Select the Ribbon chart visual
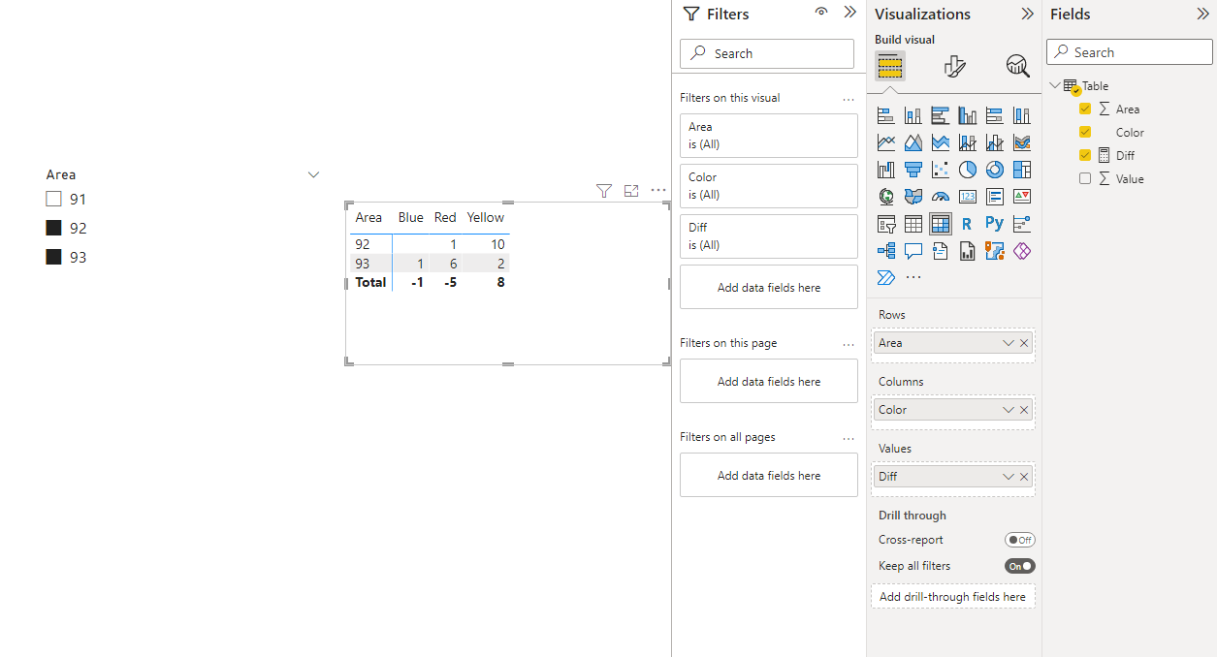The image size is (1217, 657). tap(1021, 142)
